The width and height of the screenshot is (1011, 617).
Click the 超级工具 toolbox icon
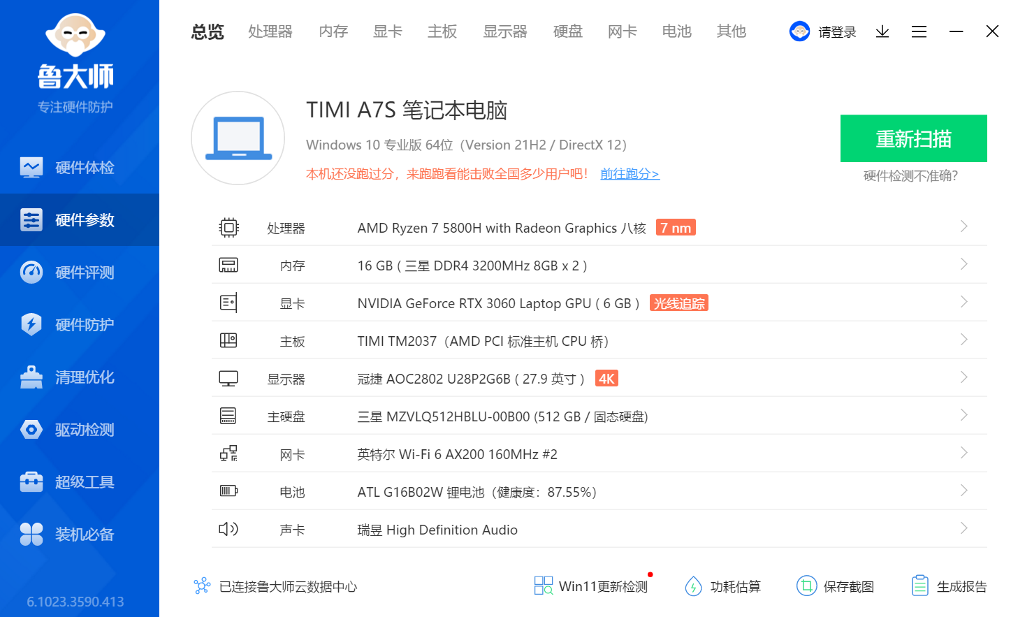tap(31, 481)
